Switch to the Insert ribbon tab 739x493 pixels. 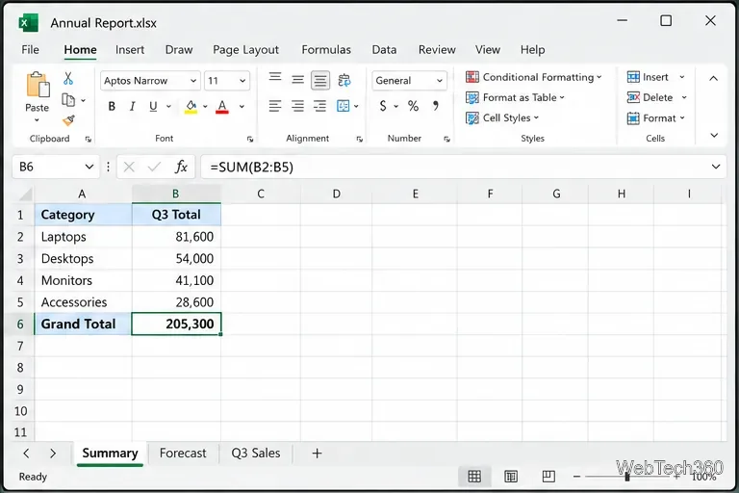tap(130, 49)
